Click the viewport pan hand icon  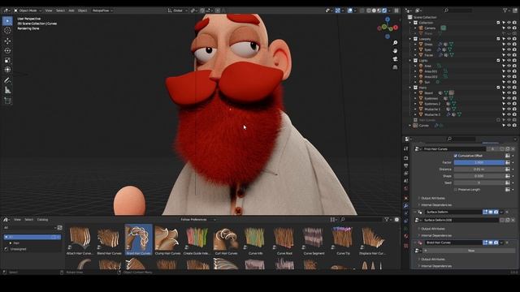[x=395, y=50]
